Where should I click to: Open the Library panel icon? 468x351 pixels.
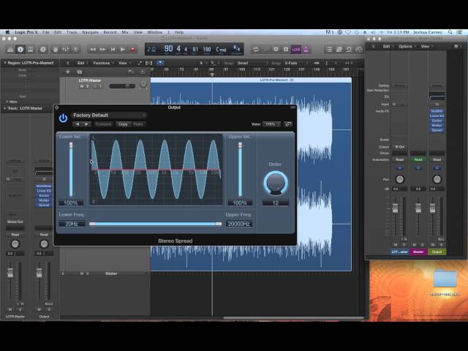click(x=10, y=50)
